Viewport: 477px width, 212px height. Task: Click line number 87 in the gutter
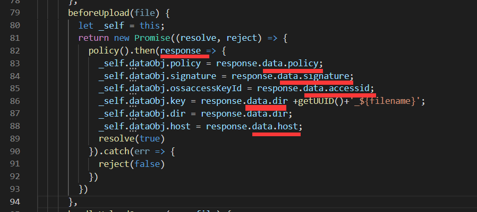(15, 113)
